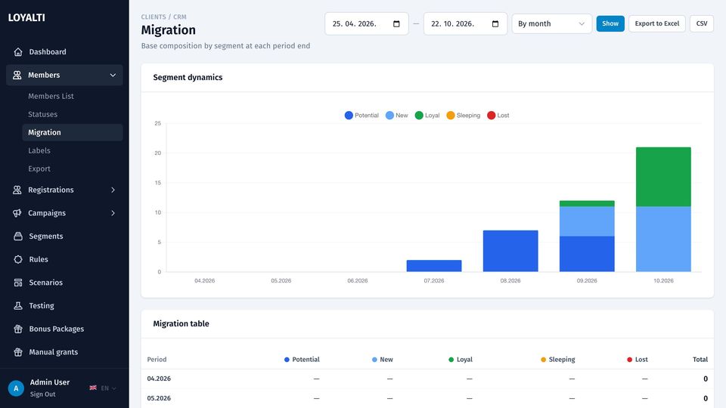Screen dimensions: 726x408
Task: Expand the Campaigns submenu chevron
Action: pos(113,213)
